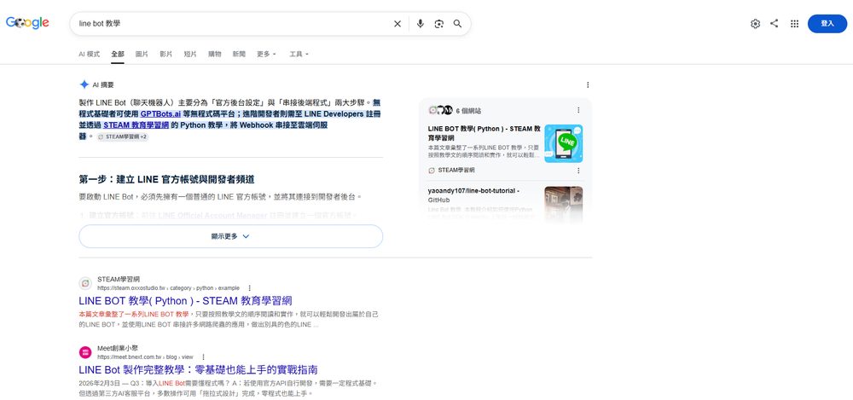Click the meet.bnext.com.tw URL breadcrumb

145,357
